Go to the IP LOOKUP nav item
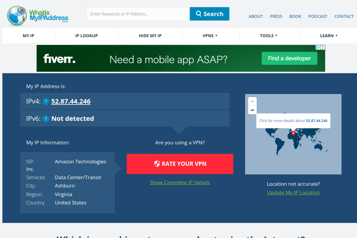The image size is (357, 238). click(x=86, y=36)
